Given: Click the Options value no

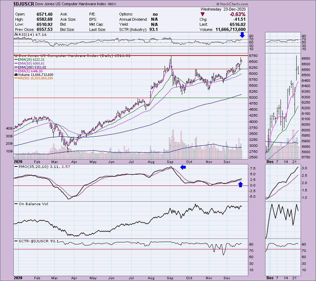Looking at the screenshot, I should tap(155, 14).
